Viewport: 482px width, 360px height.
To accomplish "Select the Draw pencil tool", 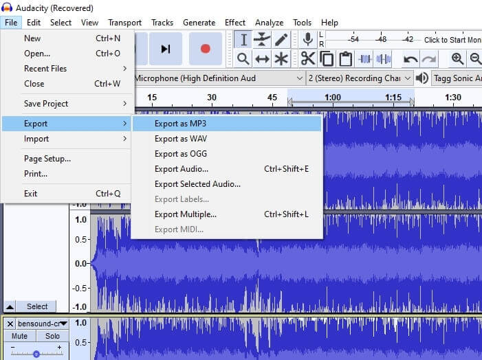I will [281, 40].
